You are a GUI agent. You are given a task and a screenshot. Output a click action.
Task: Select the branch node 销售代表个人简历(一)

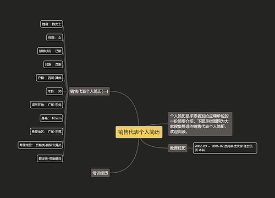[89, 91]
